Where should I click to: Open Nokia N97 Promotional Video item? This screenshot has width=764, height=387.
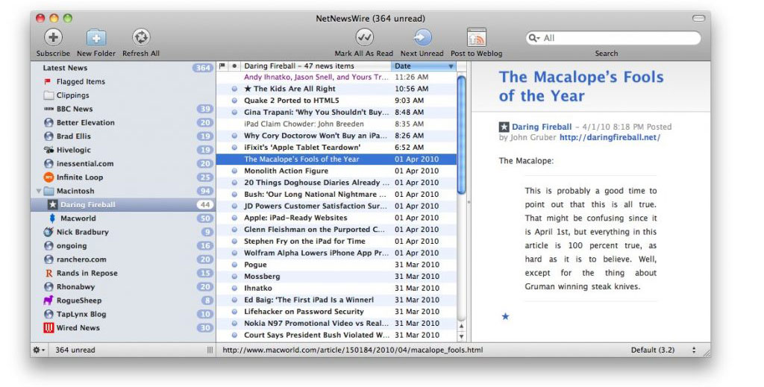(336, 323)
